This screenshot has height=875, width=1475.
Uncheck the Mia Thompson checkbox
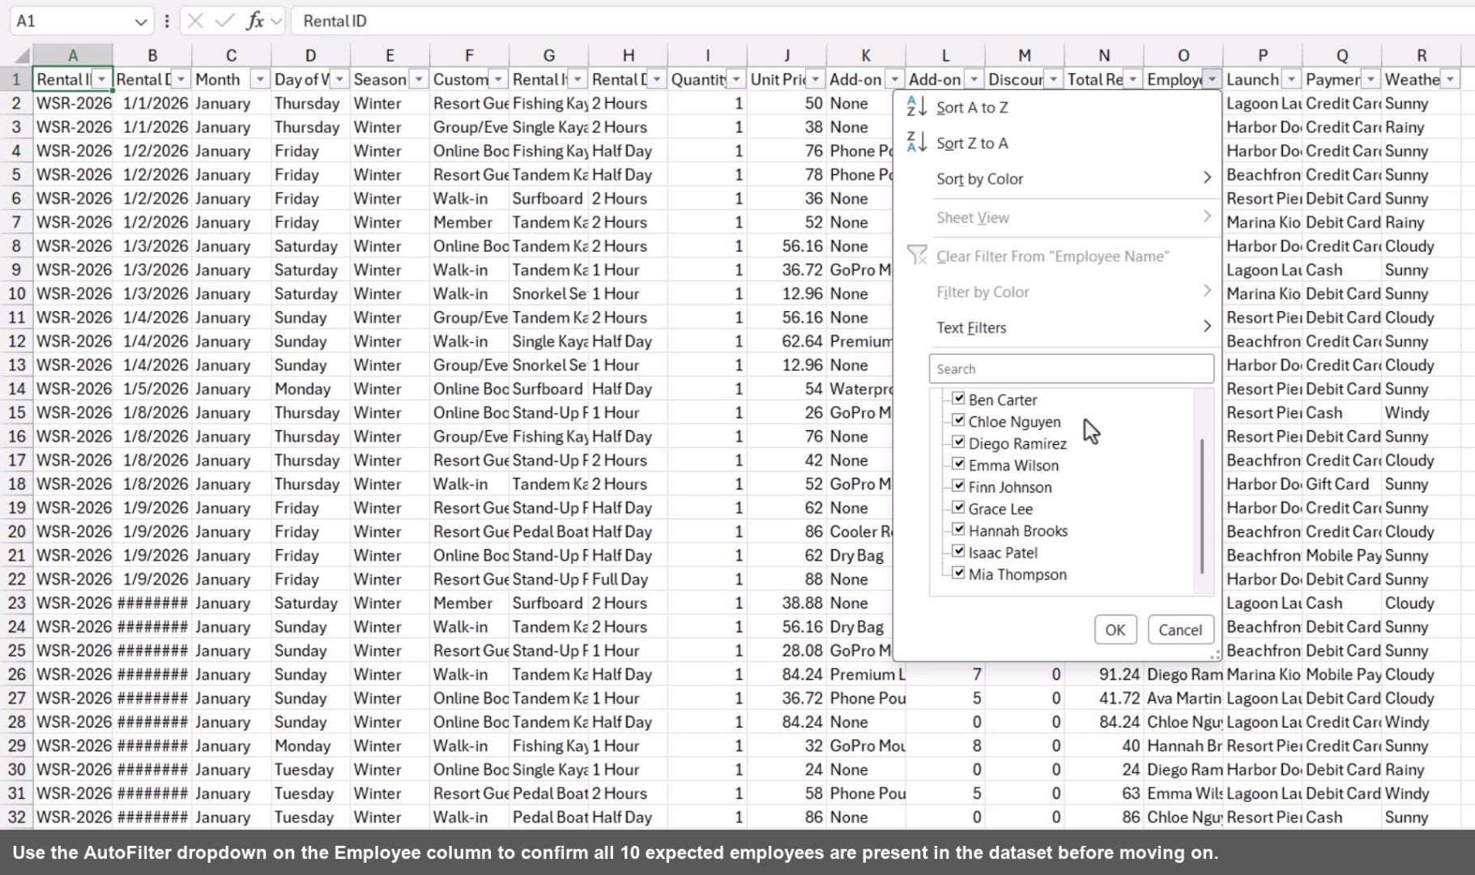pyautogui.click(x=958, y=574)
